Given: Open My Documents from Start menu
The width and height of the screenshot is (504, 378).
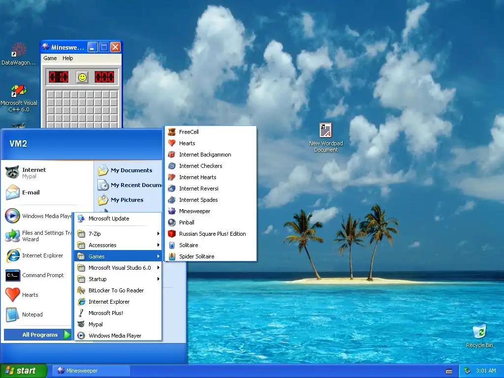Looking at the screenshot, I should pyautogui.click(x=128, y=170).
